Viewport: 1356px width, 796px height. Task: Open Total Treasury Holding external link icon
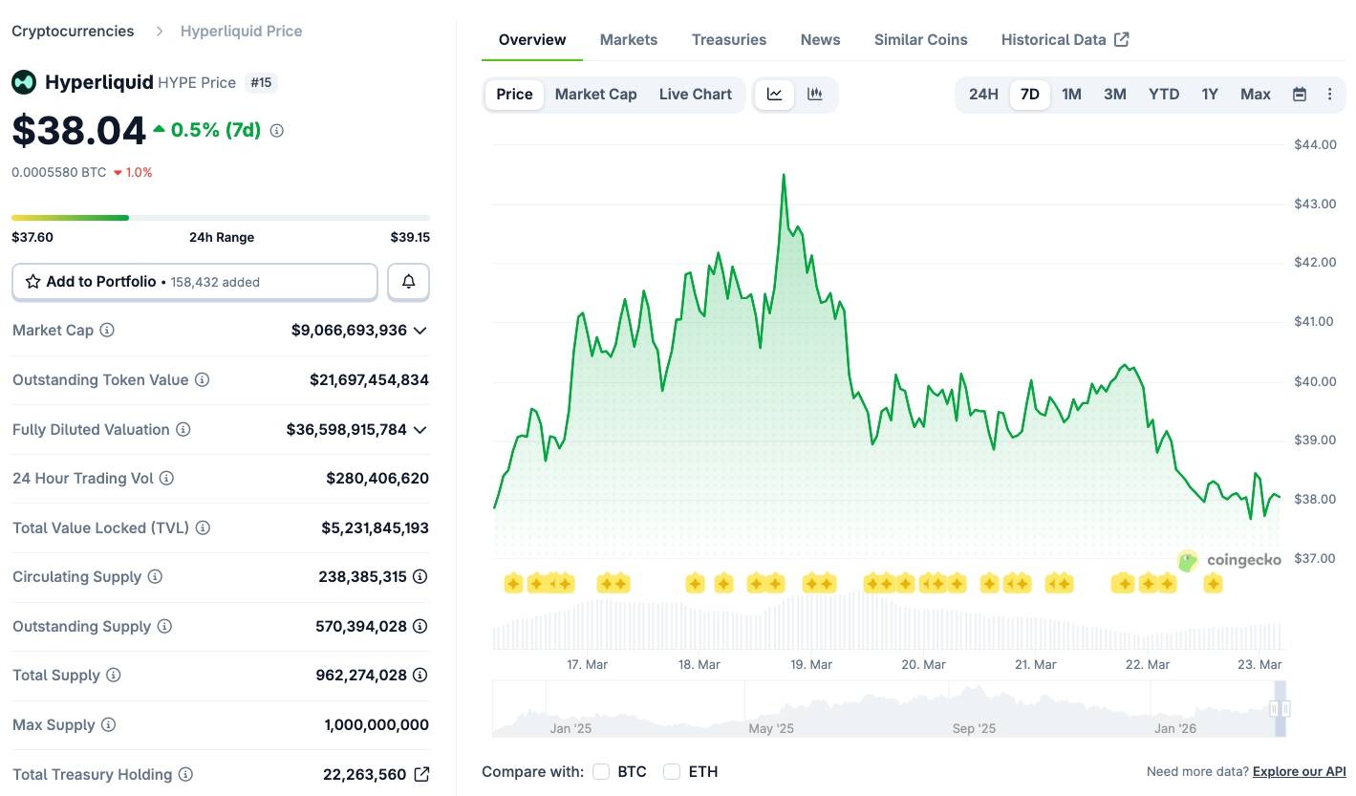420,774
